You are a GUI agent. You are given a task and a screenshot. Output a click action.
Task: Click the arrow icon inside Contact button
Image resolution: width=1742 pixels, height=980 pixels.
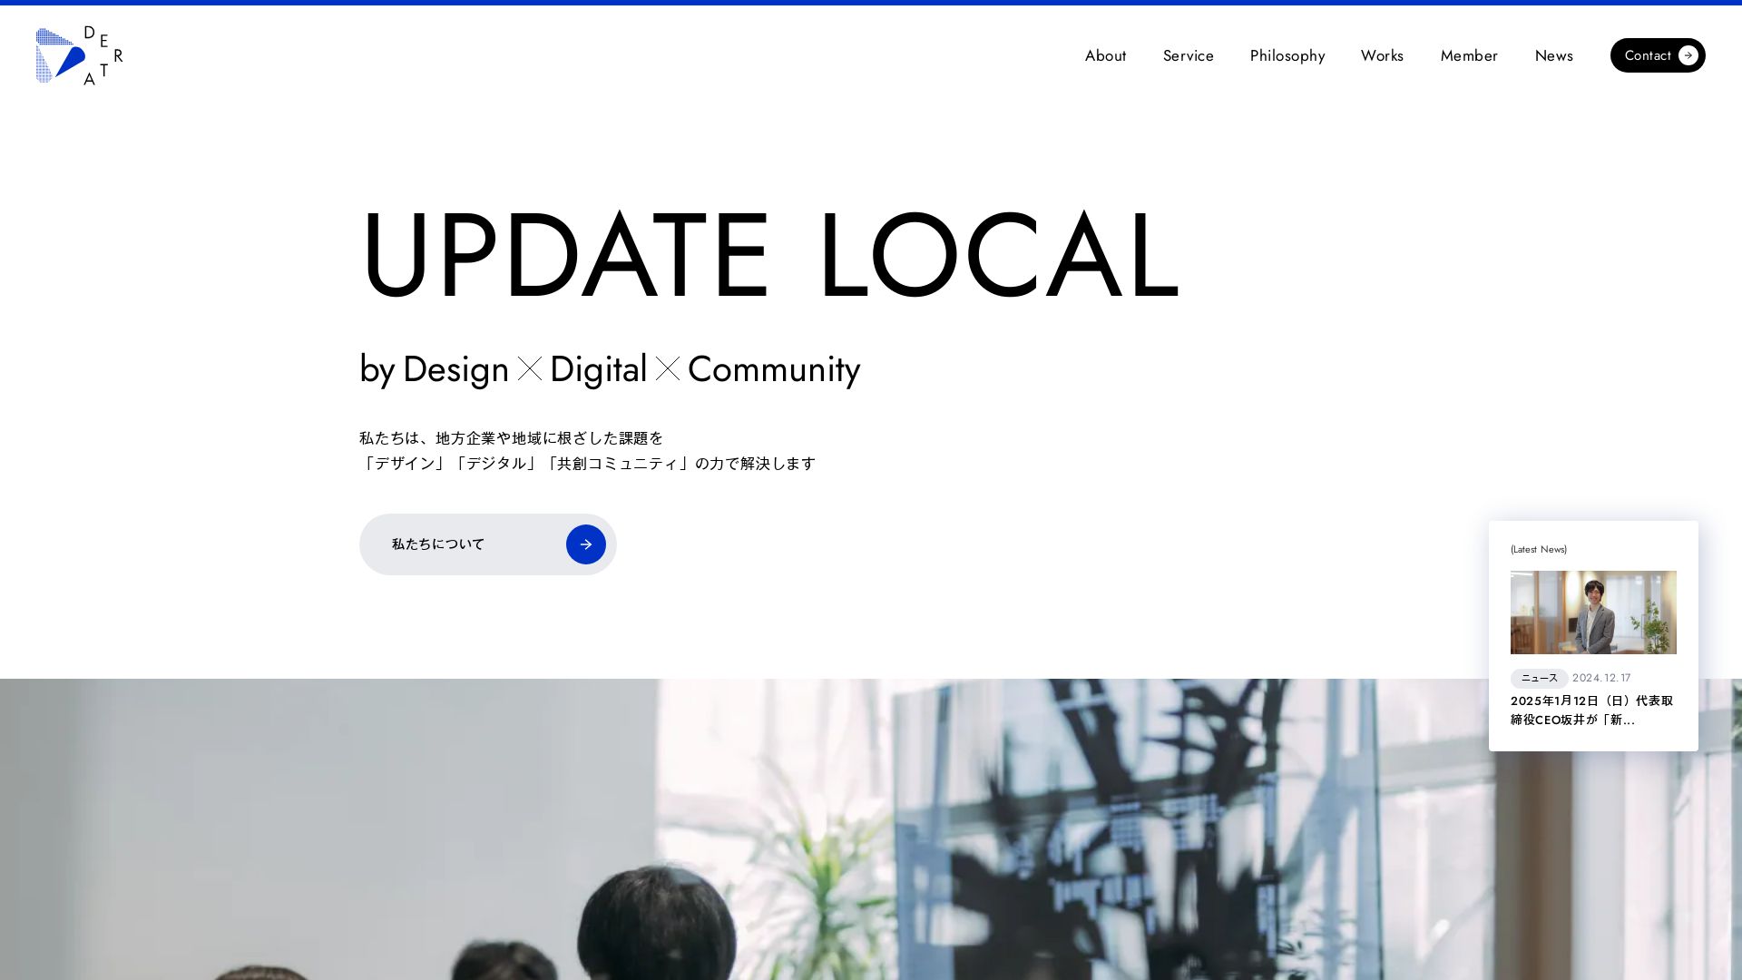[1688, 55]
